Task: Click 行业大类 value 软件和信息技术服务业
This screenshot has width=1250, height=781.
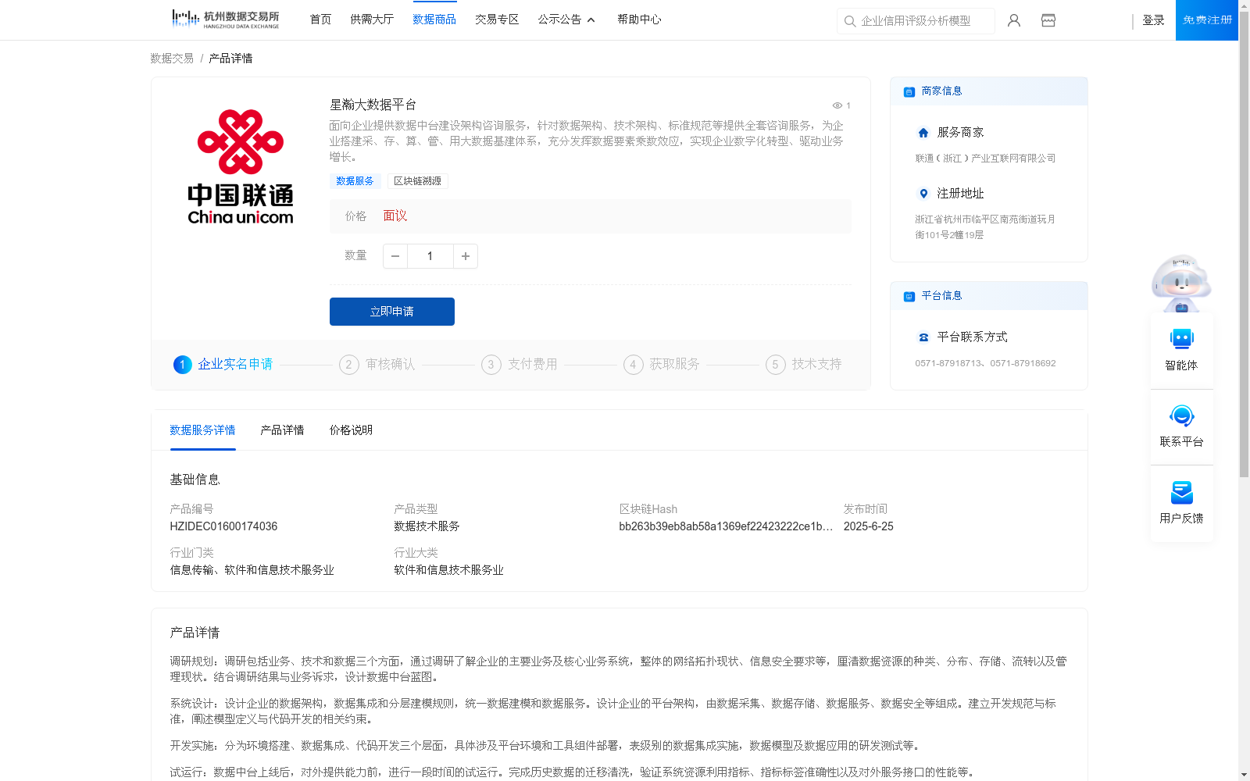Action: pos(448,570)
